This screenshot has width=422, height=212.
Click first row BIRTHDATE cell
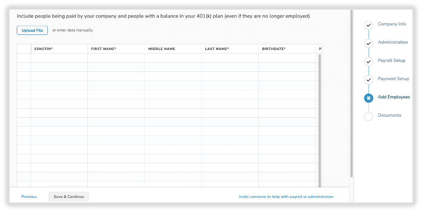click(287, 58)
